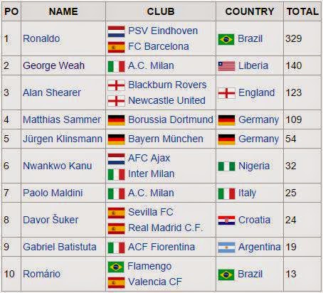Click the Nigeria flag icon

226,166
